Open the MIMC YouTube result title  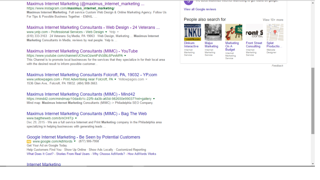(82, 51)
